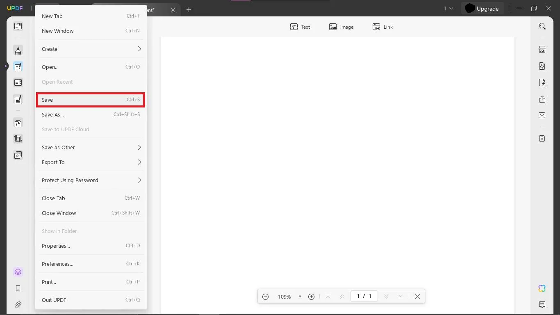Open the Organize Pages sidebar icon
The width and height of the screenshot is (560, 315).
coord(18,123)
